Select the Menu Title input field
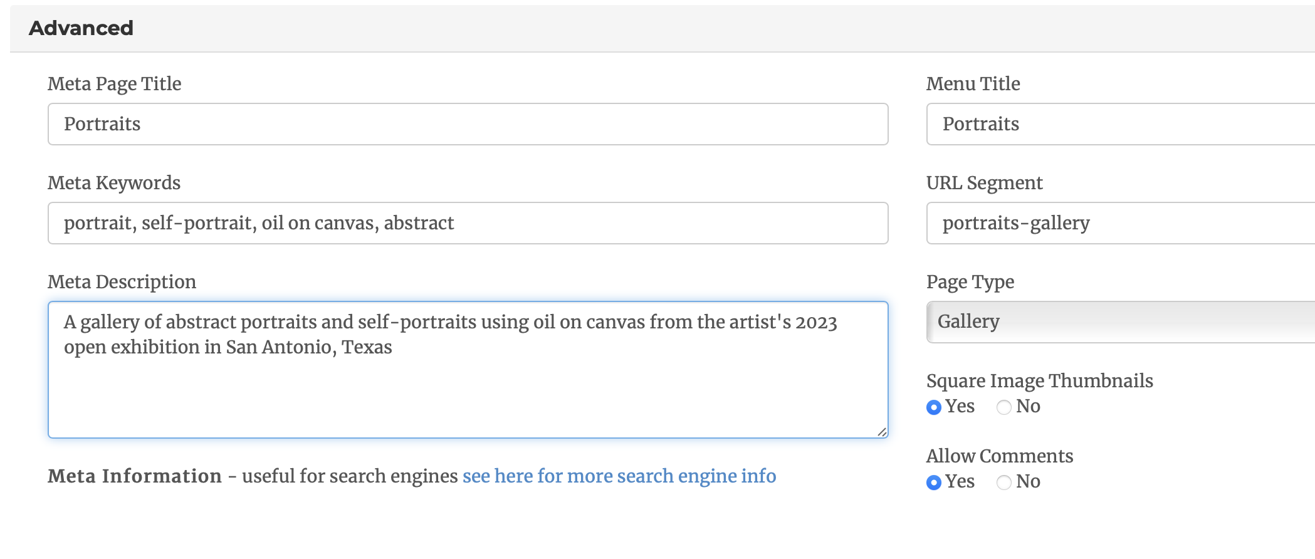The width and height of the screenshot is (1315, 559). (x=1121, y=124)
